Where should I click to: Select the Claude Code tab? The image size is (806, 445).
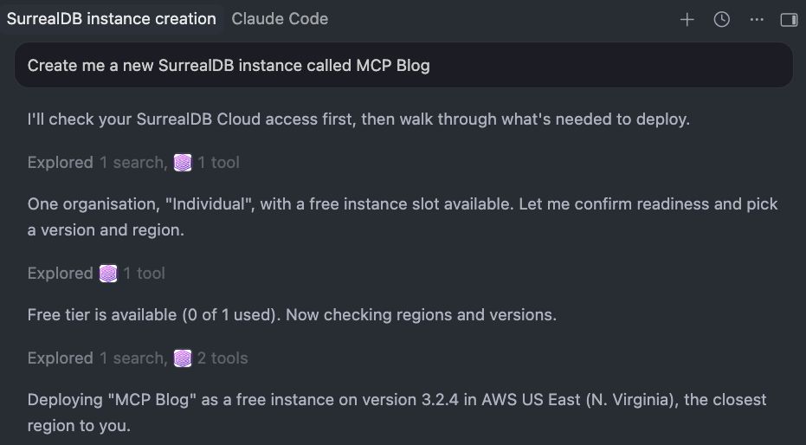[x=280, y=19]
